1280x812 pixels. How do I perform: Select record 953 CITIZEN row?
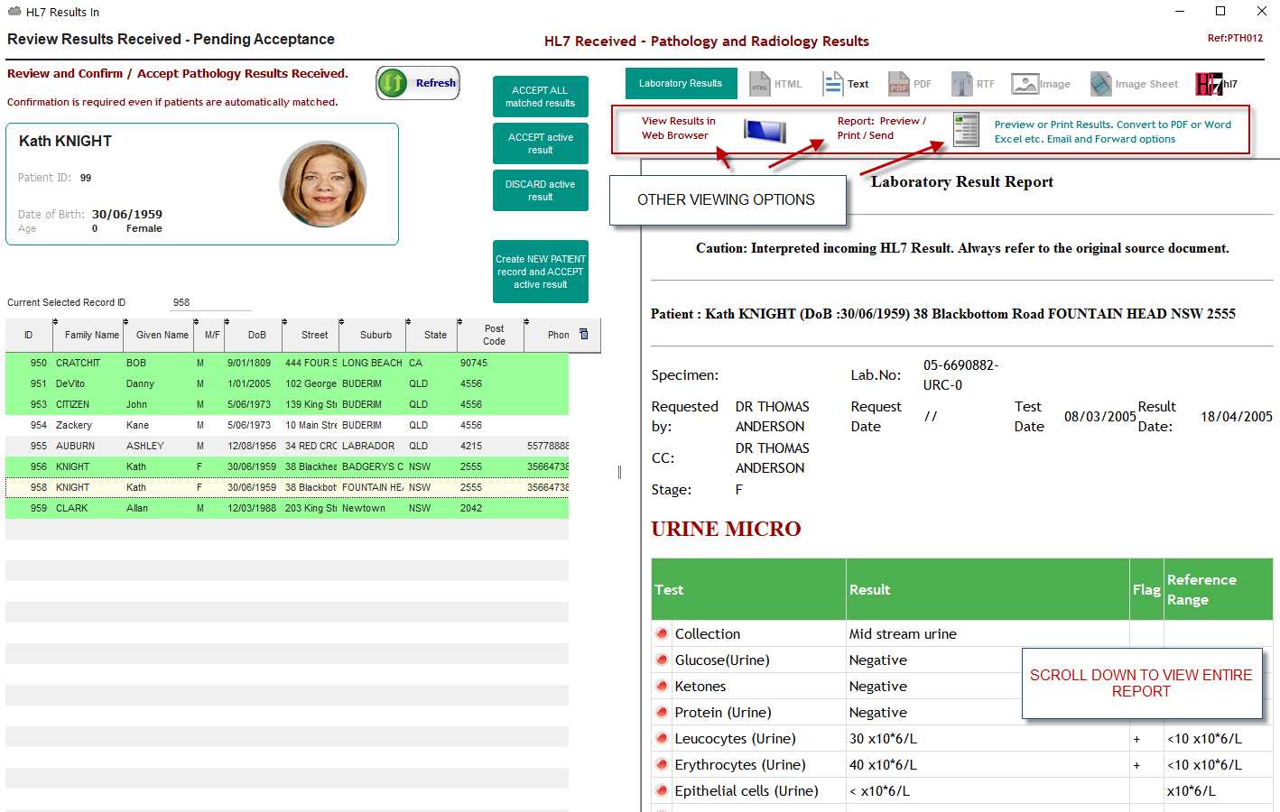pos(287,404)
